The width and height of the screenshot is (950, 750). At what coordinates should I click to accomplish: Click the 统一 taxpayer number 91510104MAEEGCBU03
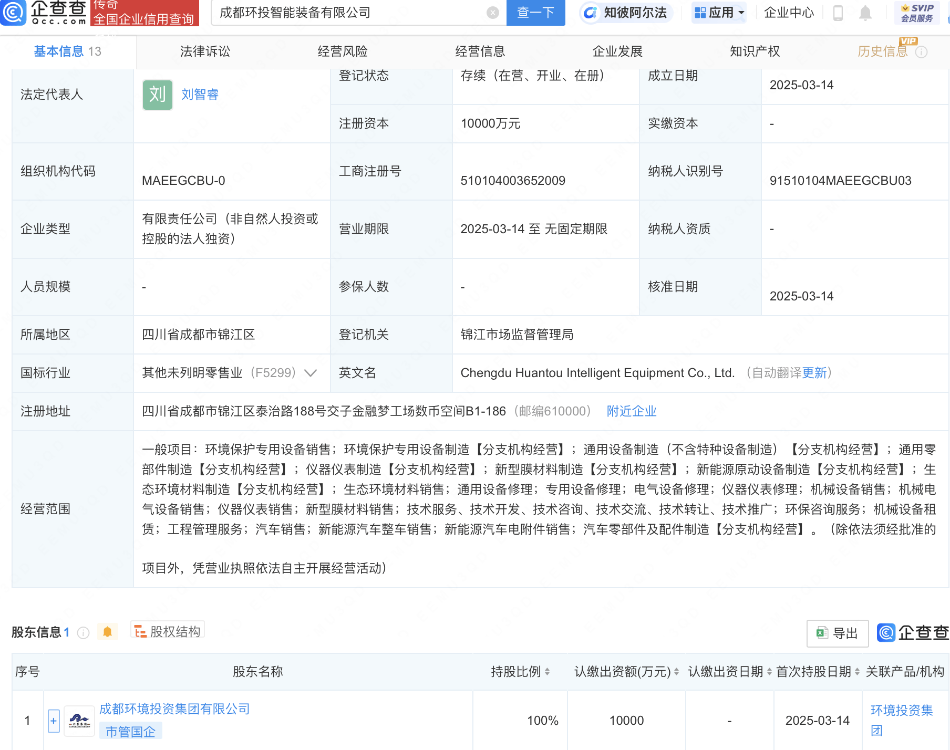coord(840,181)
